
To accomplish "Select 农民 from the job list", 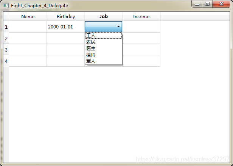I will click(103, 42).
